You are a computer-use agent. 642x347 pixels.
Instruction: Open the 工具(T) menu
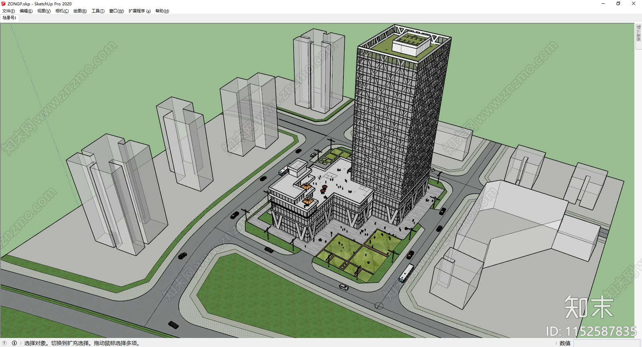(98, 11)
